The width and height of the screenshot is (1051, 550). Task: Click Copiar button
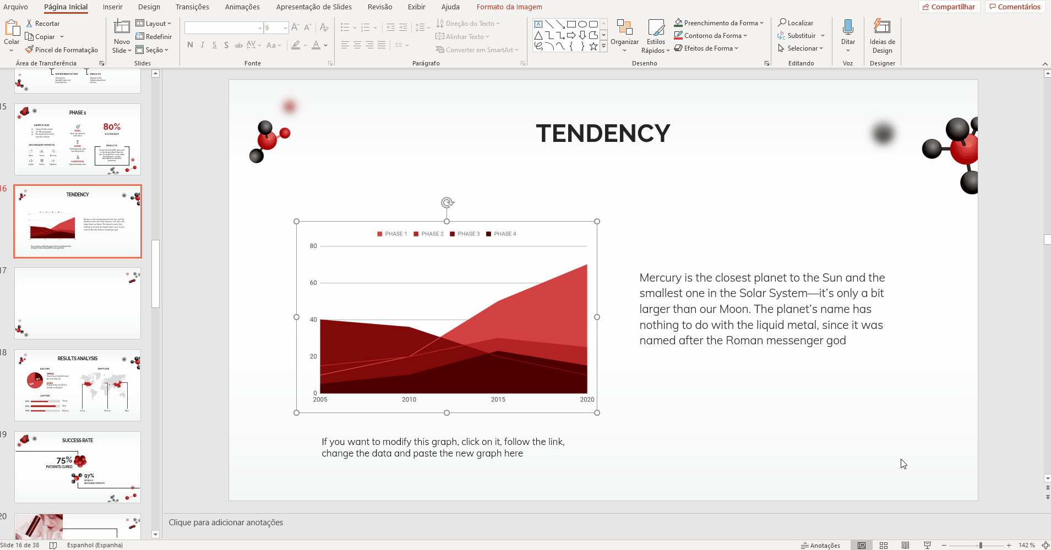pyautogui.click(x=40, y=36)
